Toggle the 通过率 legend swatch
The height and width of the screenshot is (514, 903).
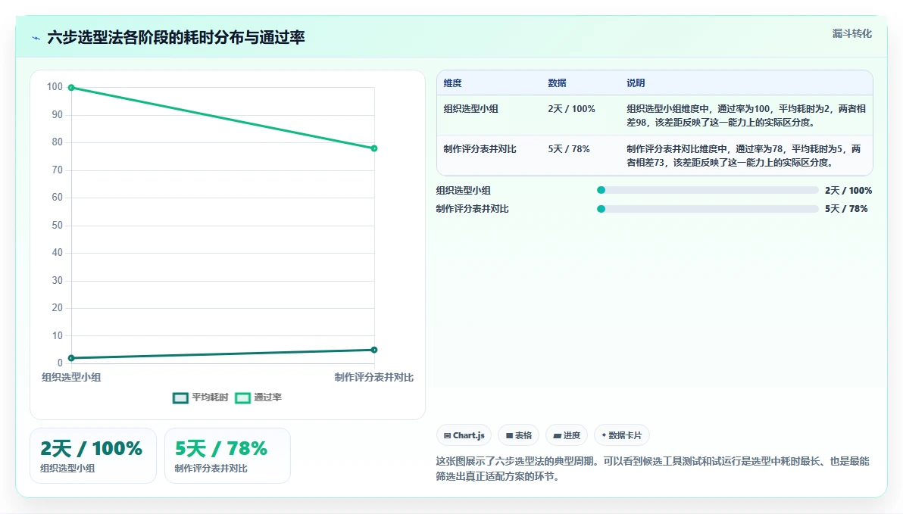click(242, 397)
